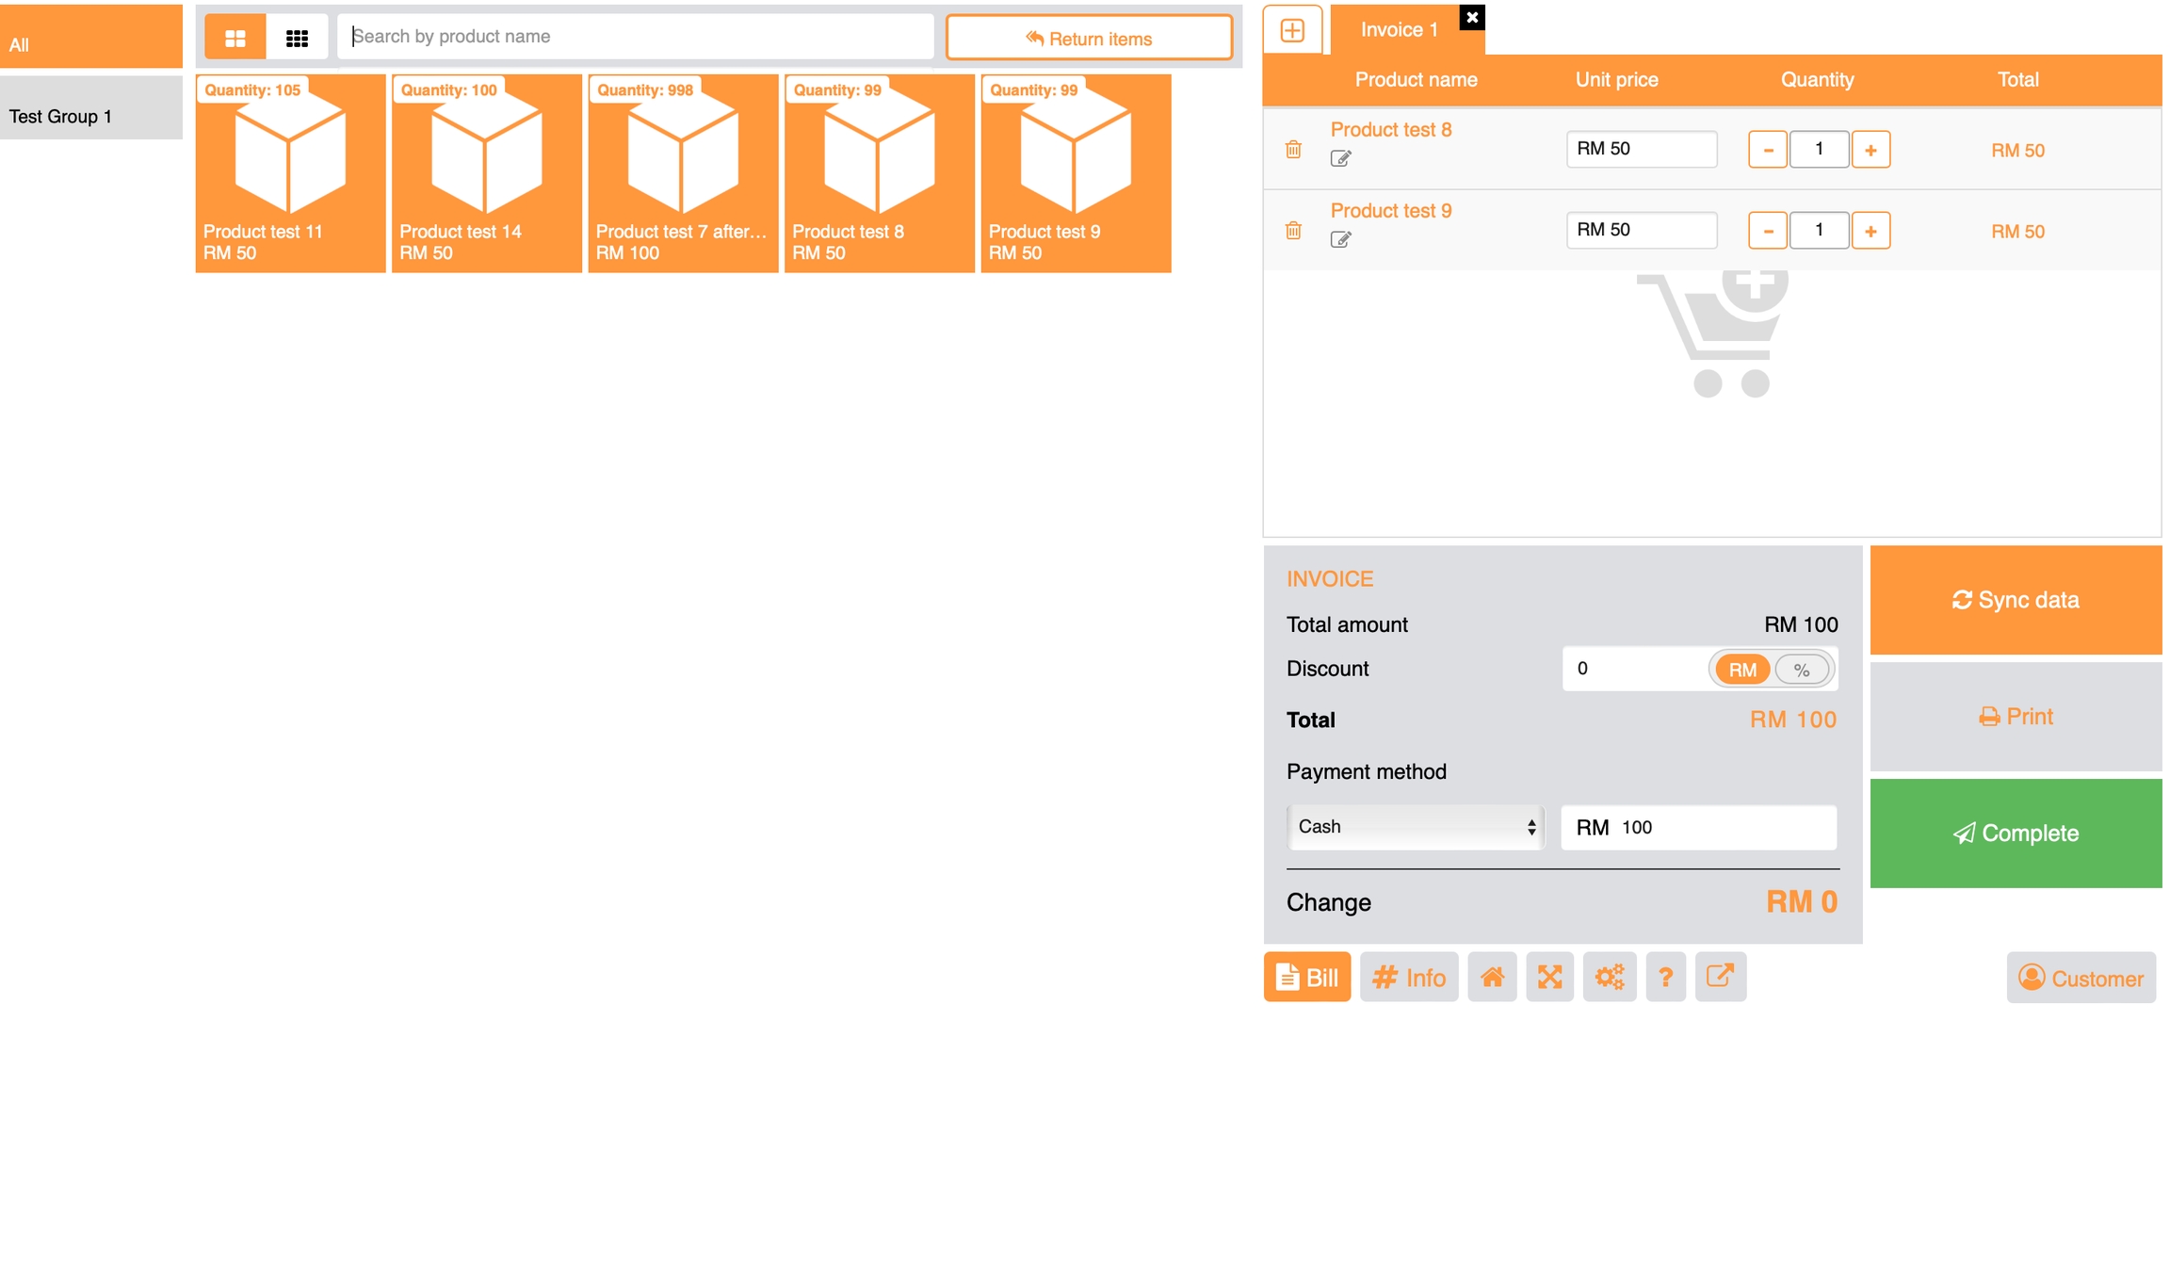Screen dimensions: 2170x1279
Task: Decrease Product test 9 quantity with minus
Action: 1767,231
